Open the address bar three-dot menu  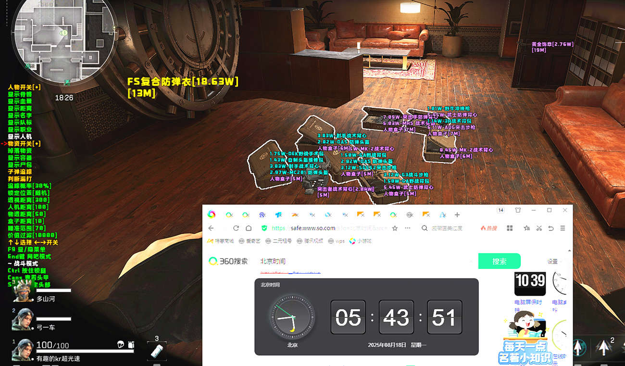click(x=408, y=228)
